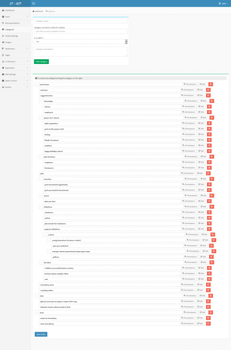This screenshot has height=350, width=231.
Task: Collapse the 2020 category node
Action: point(37,296)
